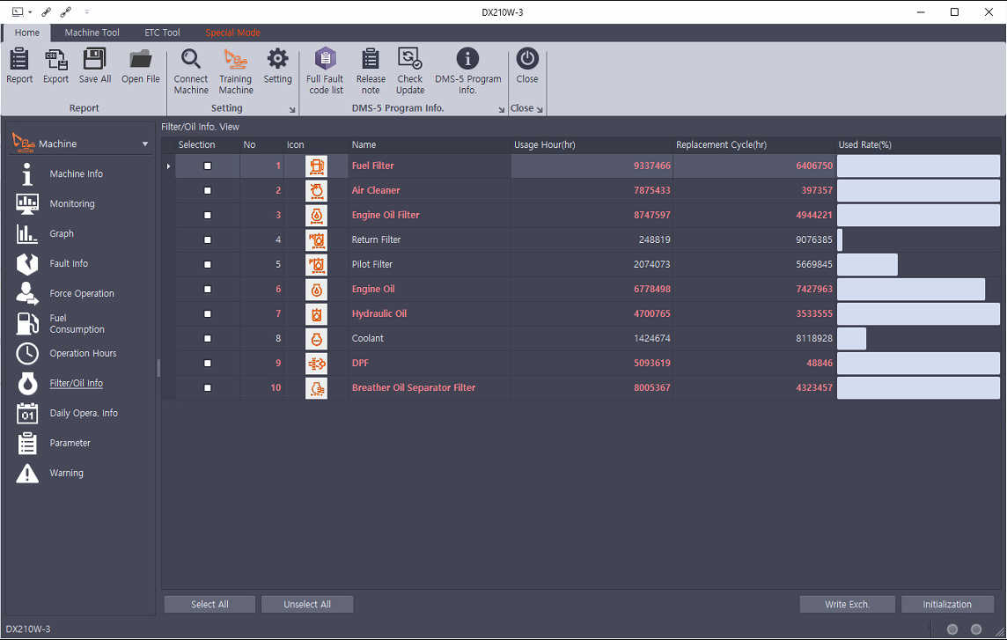Open Fault Info page
Viewport: 1007px width, 640px height.
click(69, 263)
